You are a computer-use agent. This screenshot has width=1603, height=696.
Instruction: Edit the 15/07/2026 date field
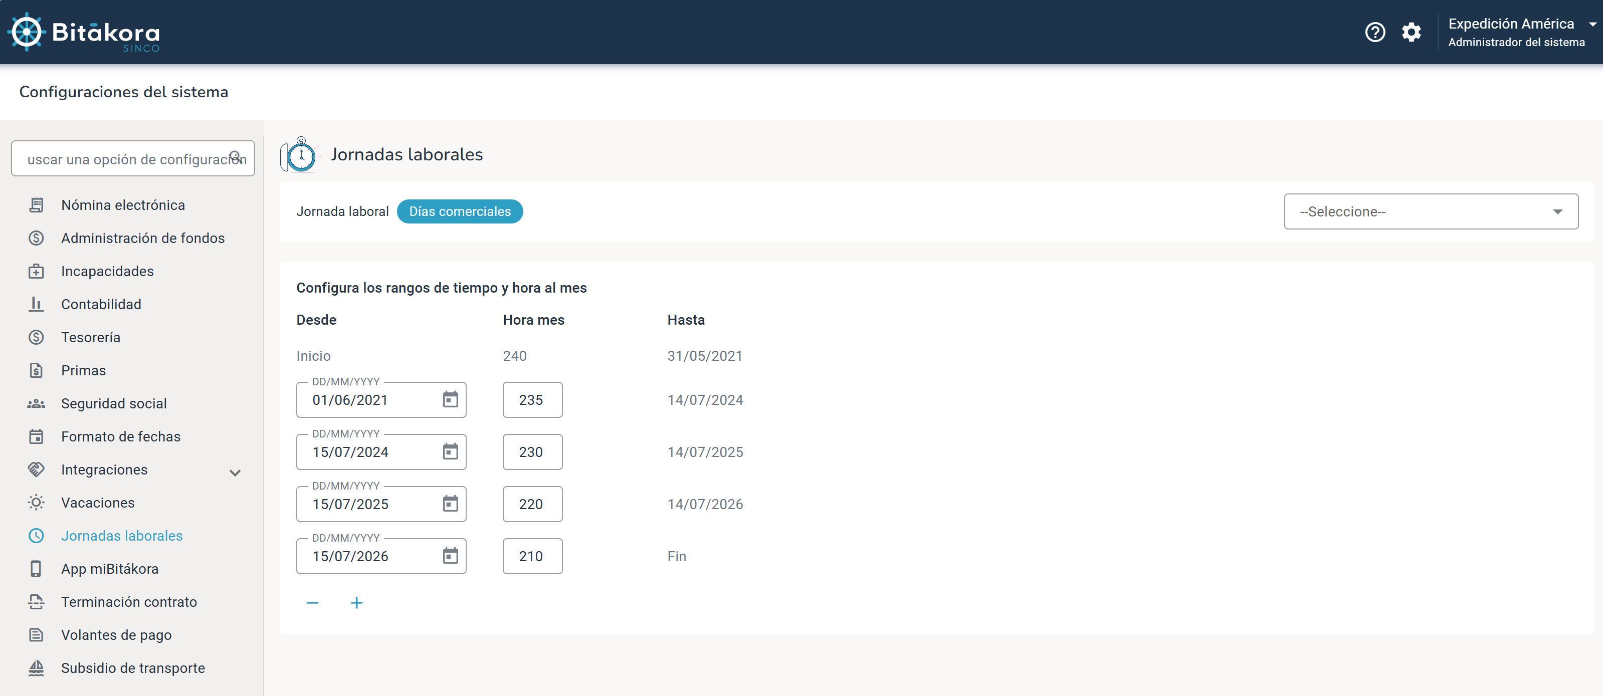click(x=381, y=556)
